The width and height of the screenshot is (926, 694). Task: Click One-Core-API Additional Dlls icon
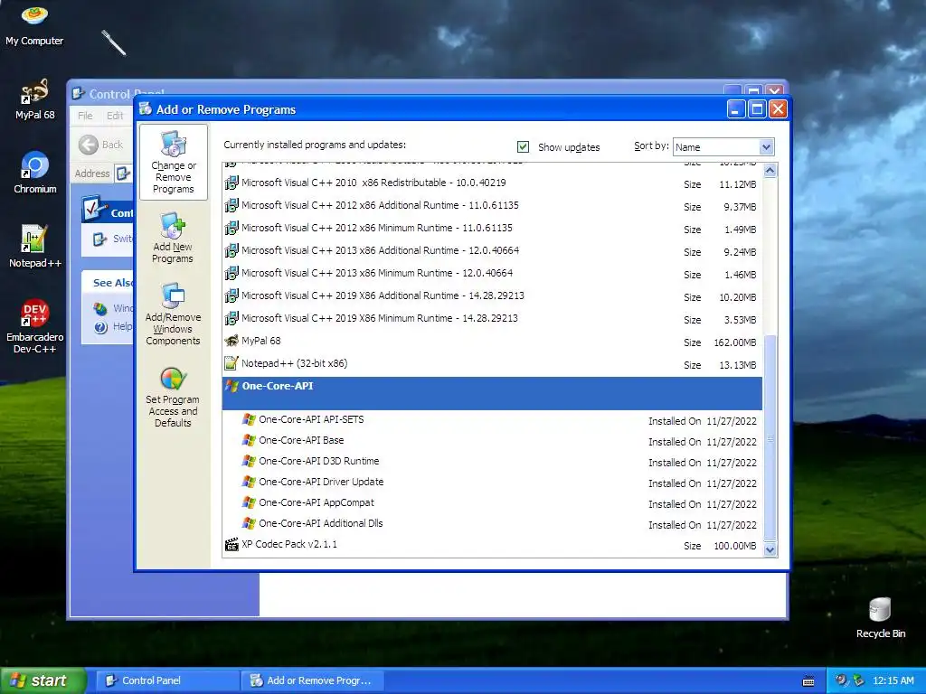(x=249, y=523)
